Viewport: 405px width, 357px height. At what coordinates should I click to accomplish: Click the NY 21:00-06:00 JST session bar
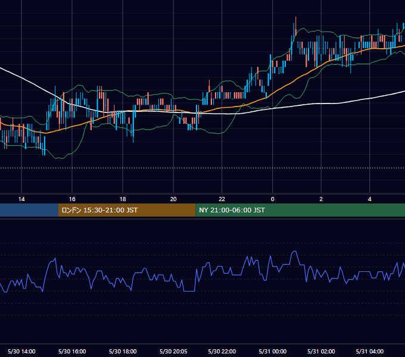click(300, 210)
